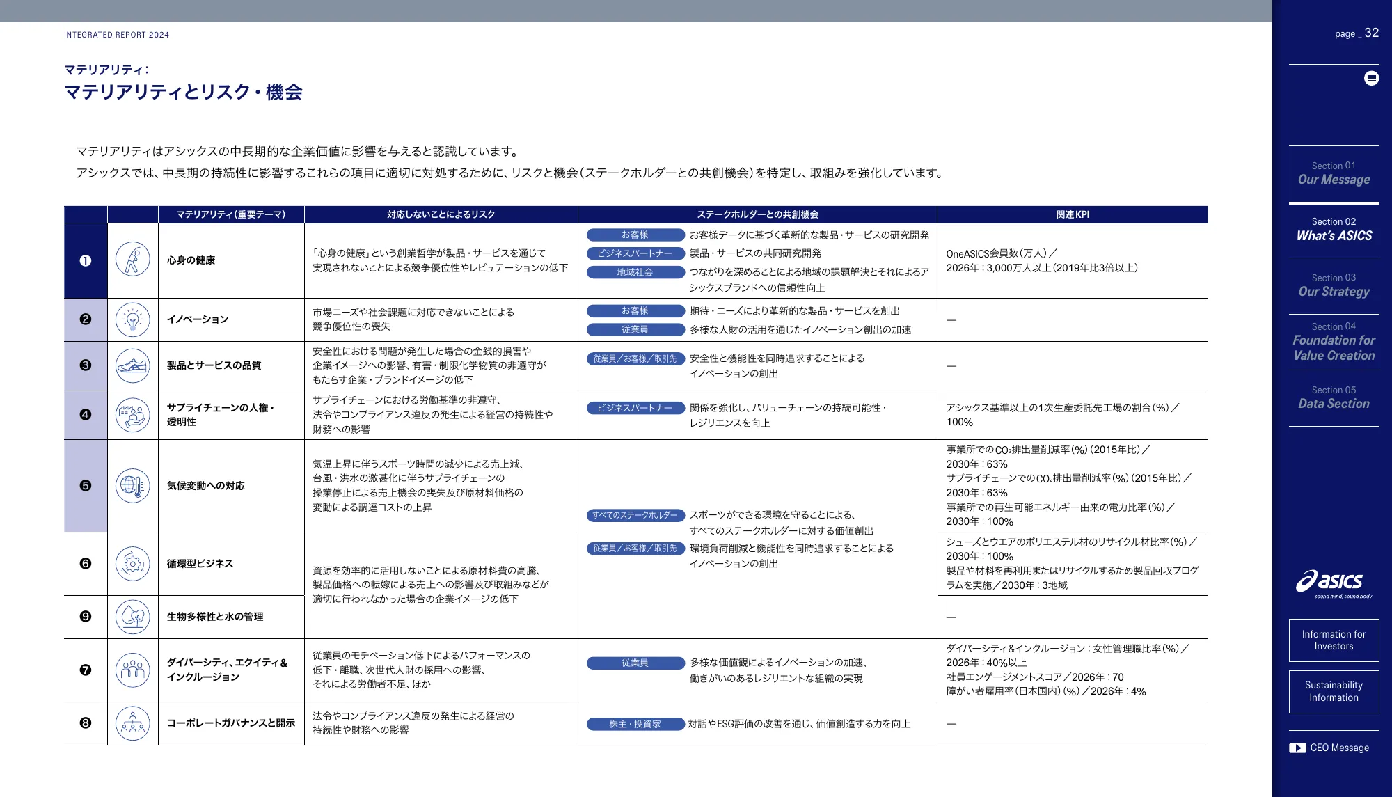Click the sneaker product quality icon
This screenshot has width=1392, height=797.
132,365
